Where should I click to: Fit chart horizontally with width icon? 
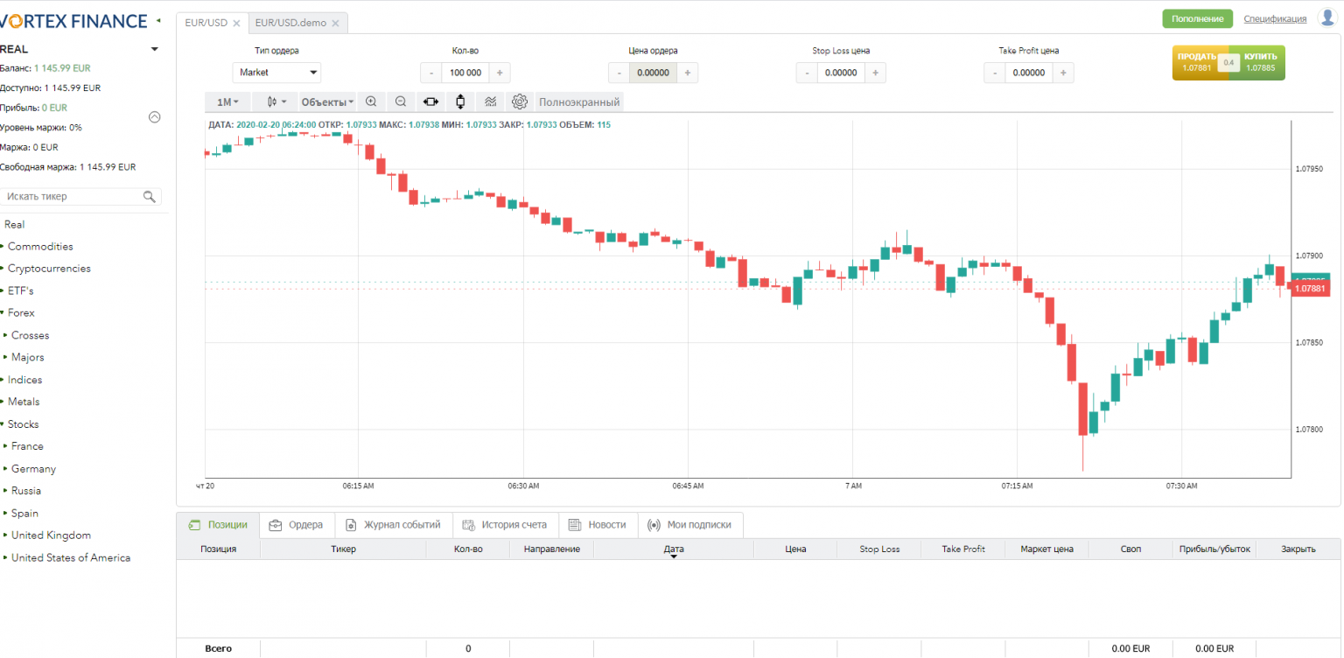pyautogui.click(x=430, y=101)
